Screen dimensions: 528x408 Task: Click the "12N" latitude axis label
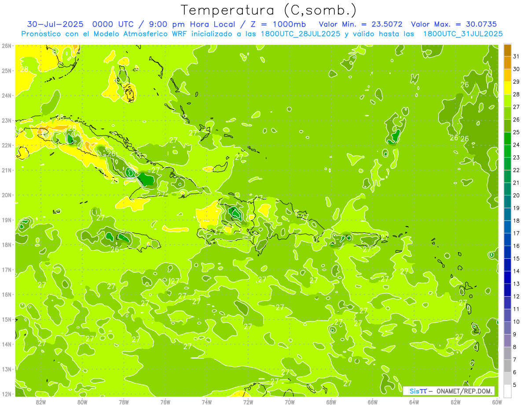pyautogui.click(x=7, y=394)
